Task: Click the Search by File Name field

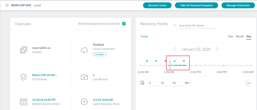Action: [198, 26]
